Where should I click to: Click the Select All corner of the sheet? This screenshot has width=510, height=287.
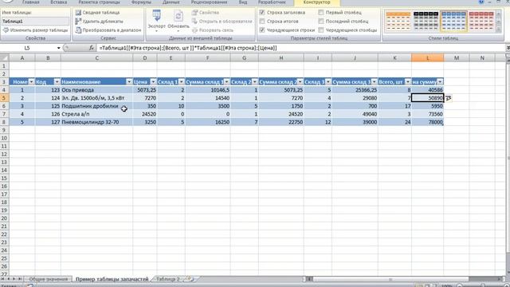(x=4, y=58)
